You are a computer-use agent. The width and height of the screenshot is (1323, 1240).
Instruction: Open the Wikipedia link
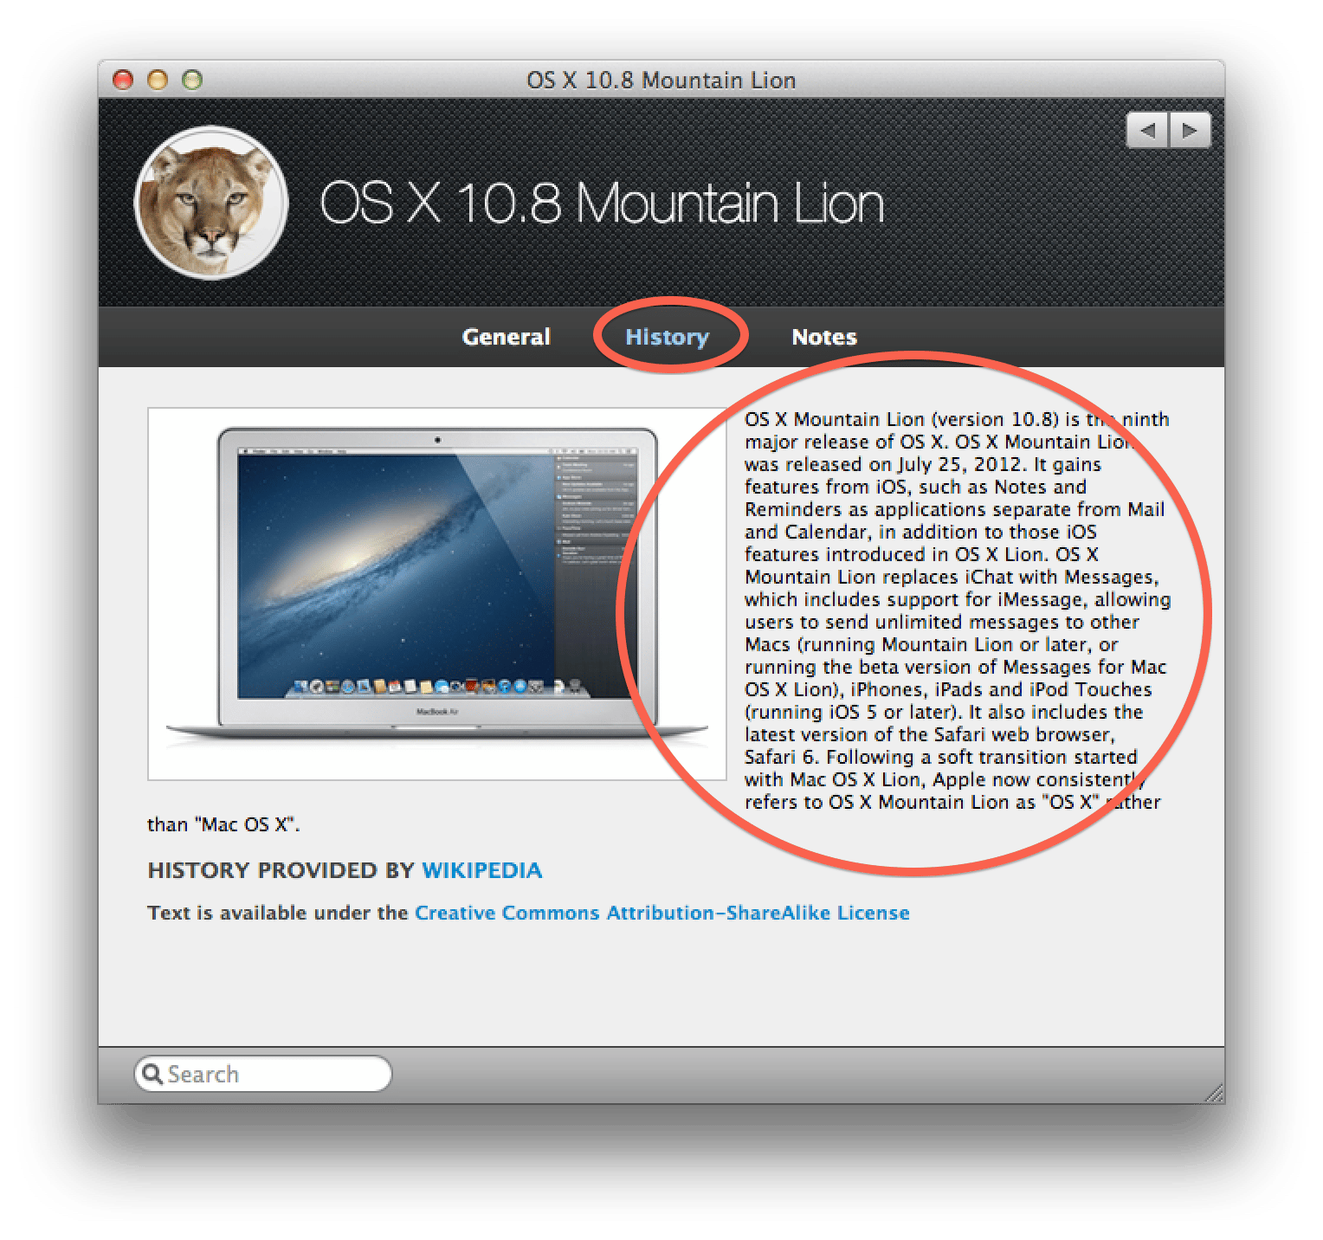[482, 870]
